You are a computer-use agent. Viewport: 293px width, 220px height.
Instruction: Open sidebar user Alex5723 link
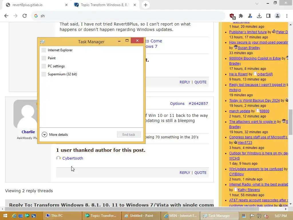[x=245, y=143]
